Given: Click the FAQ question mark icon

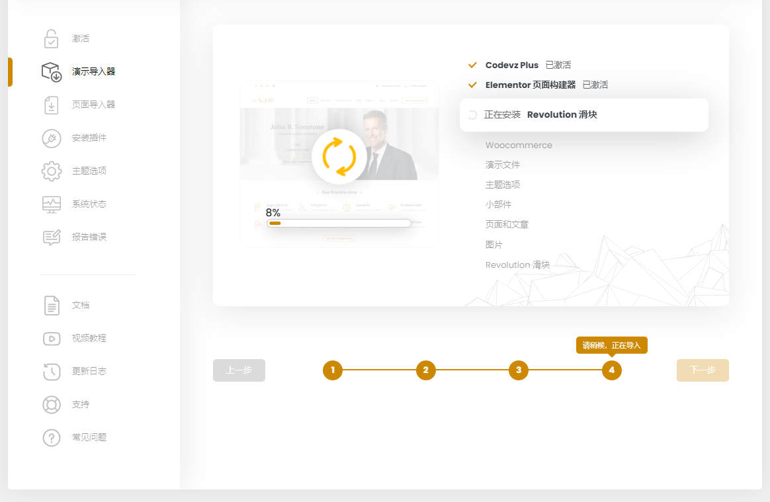Looking at the screenshot, I should pyautogui.click(x=51, y=438).
